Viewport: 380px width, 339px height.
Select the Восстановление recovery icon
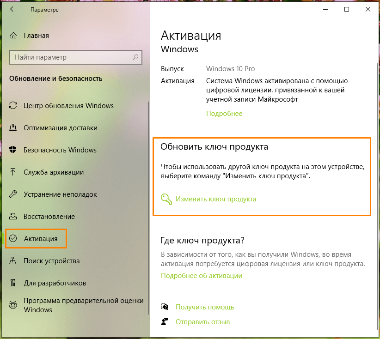pyautogui.click(x=13, y=216)
